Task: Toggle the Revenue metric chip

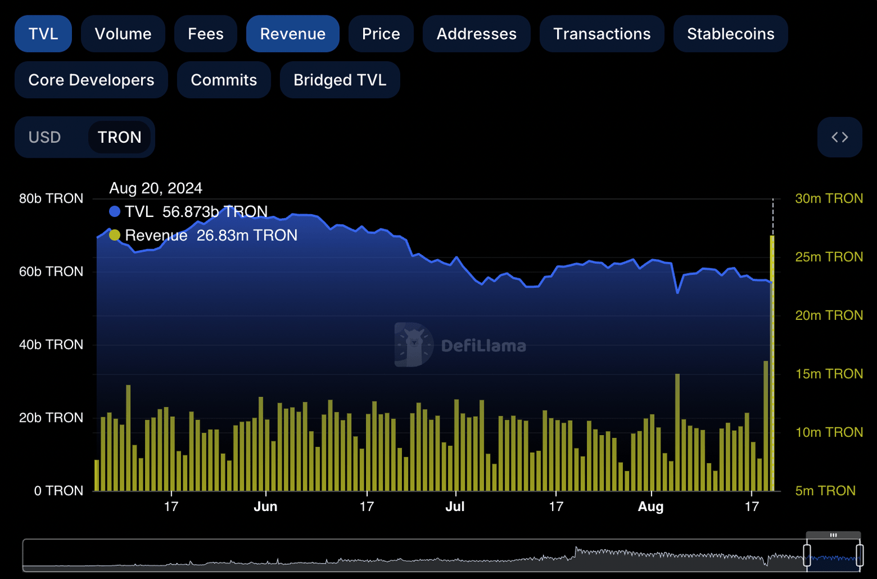Action: [293, 34]
